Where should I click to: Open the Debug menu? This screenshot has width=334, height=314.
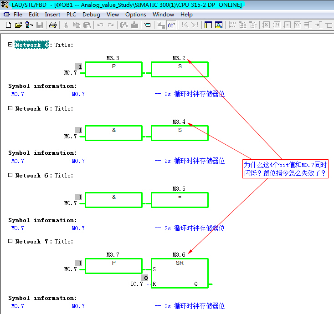click(91, 15)
